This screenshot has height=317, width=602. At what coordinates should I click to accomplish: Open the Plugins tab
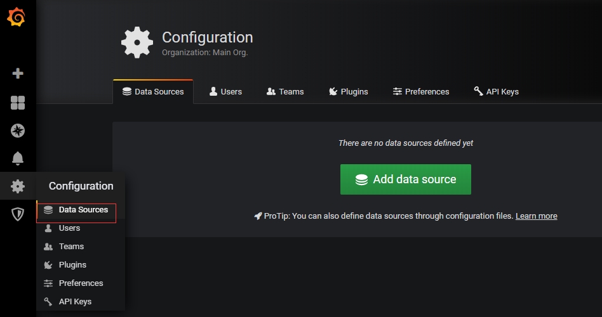(x=348, y=92)
